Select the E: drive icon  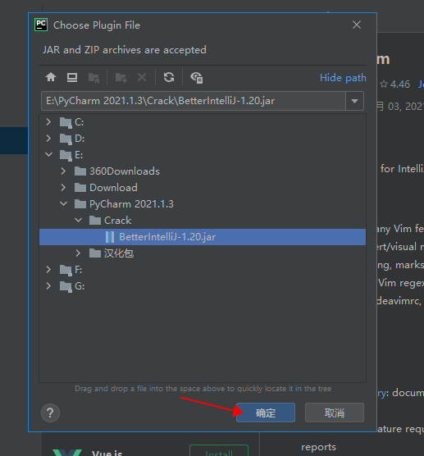66,155
